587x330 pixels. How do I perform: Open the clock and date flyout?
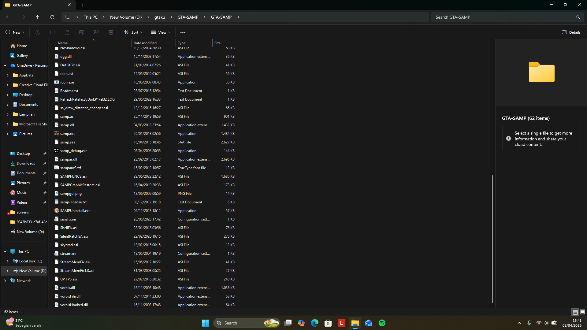coord(572,323)
